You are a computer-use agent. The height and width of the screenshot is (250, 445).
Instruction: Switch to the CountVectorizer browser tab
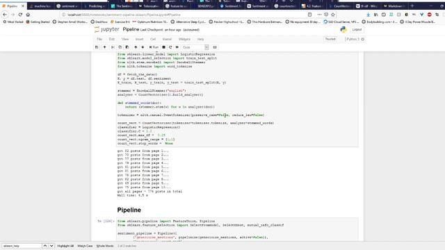(339, 6)
